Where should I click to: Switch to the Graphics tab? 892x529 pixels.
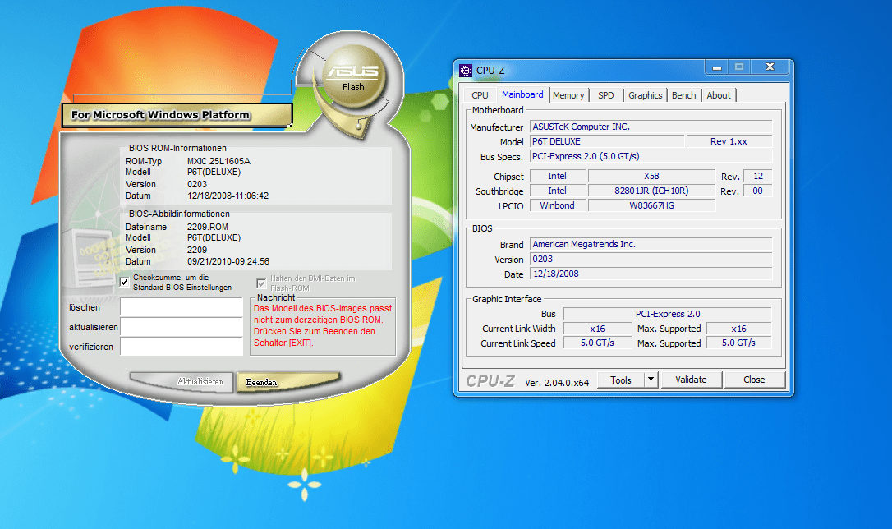coord(645,95)
